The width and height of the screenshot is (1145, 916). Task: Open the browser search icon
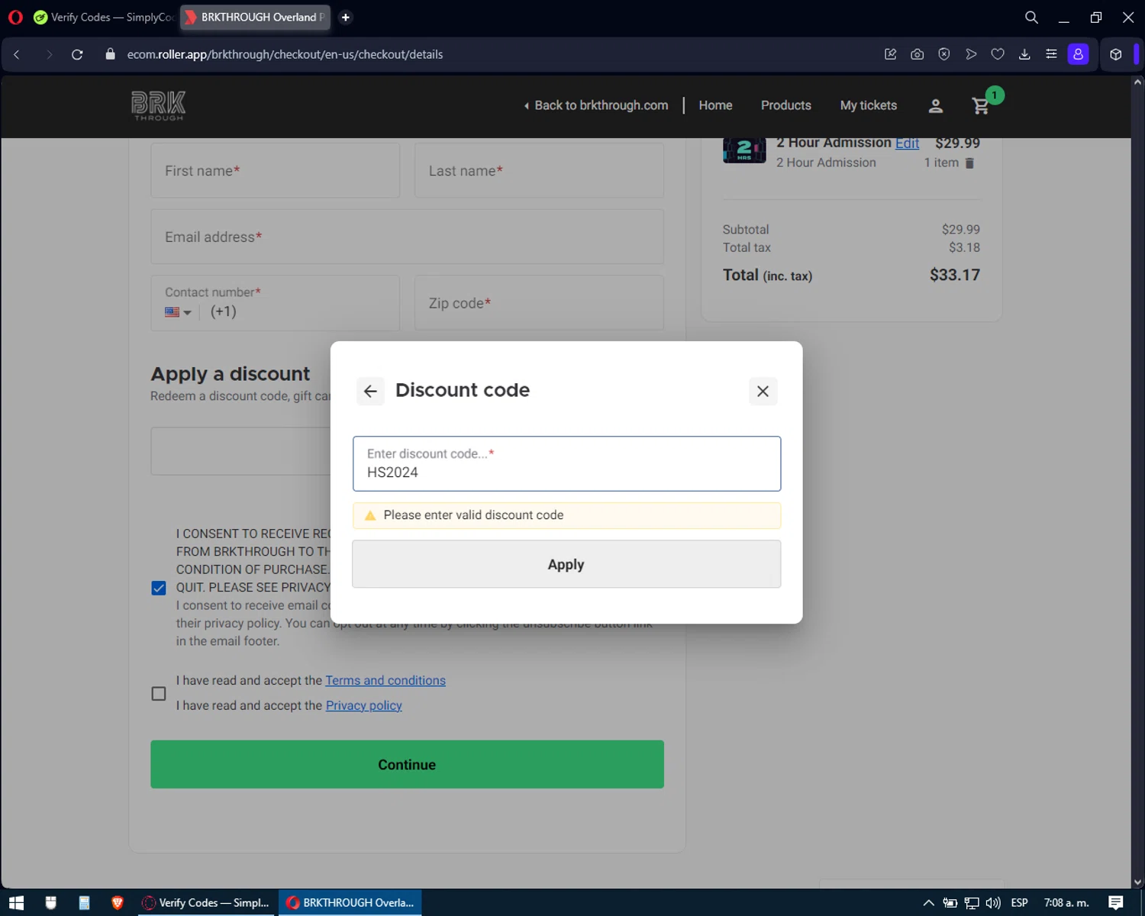[1031, 17]
